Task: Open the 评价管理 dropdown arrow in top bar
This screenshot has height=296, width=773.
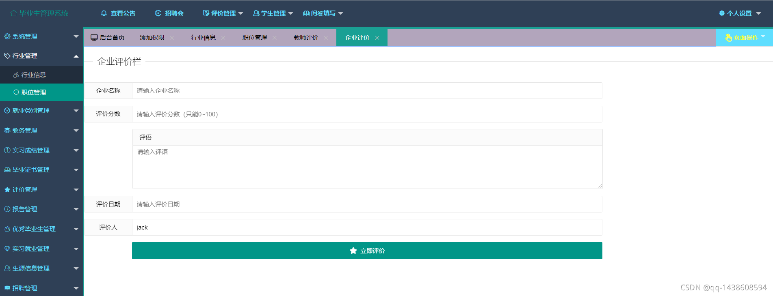Action: point(240,13)
